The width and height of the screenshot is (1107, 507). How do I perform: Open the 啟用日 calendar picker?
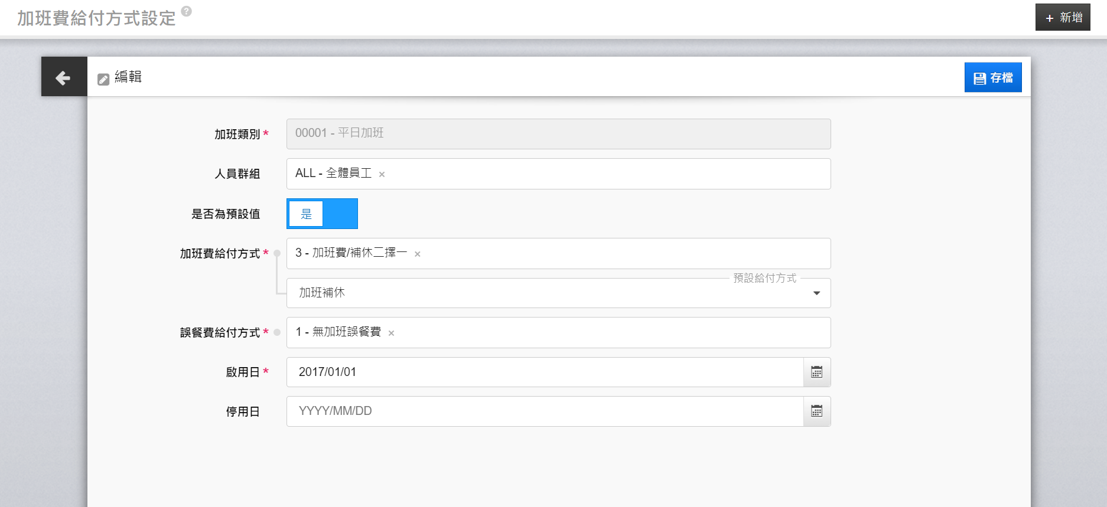click(x=816, y=372)
